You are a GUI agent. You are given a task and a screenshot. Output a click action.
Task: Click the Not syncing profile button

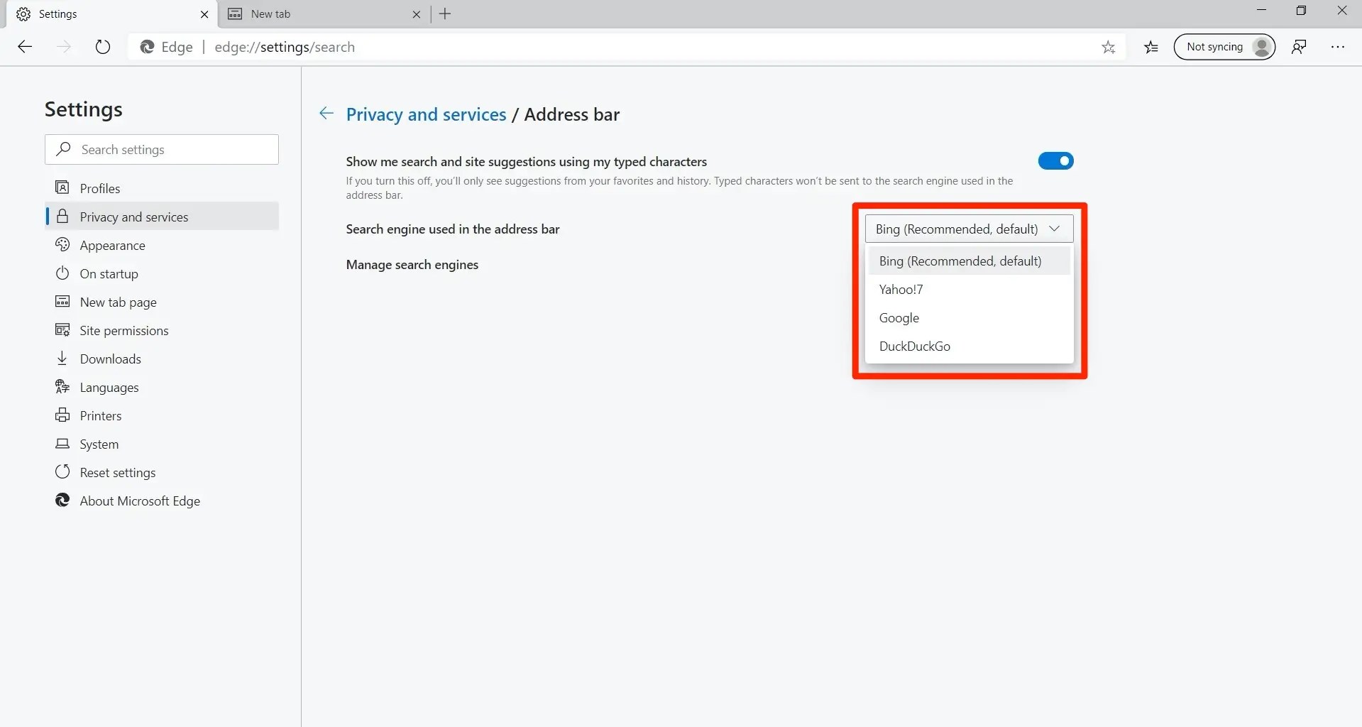(x=1224, y=47)
